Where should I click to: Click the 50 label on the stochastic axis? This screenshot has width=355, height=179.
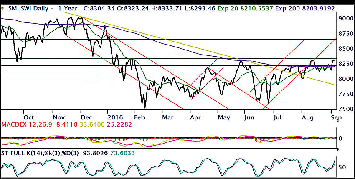pyautogui.click(x=342, y=167)
